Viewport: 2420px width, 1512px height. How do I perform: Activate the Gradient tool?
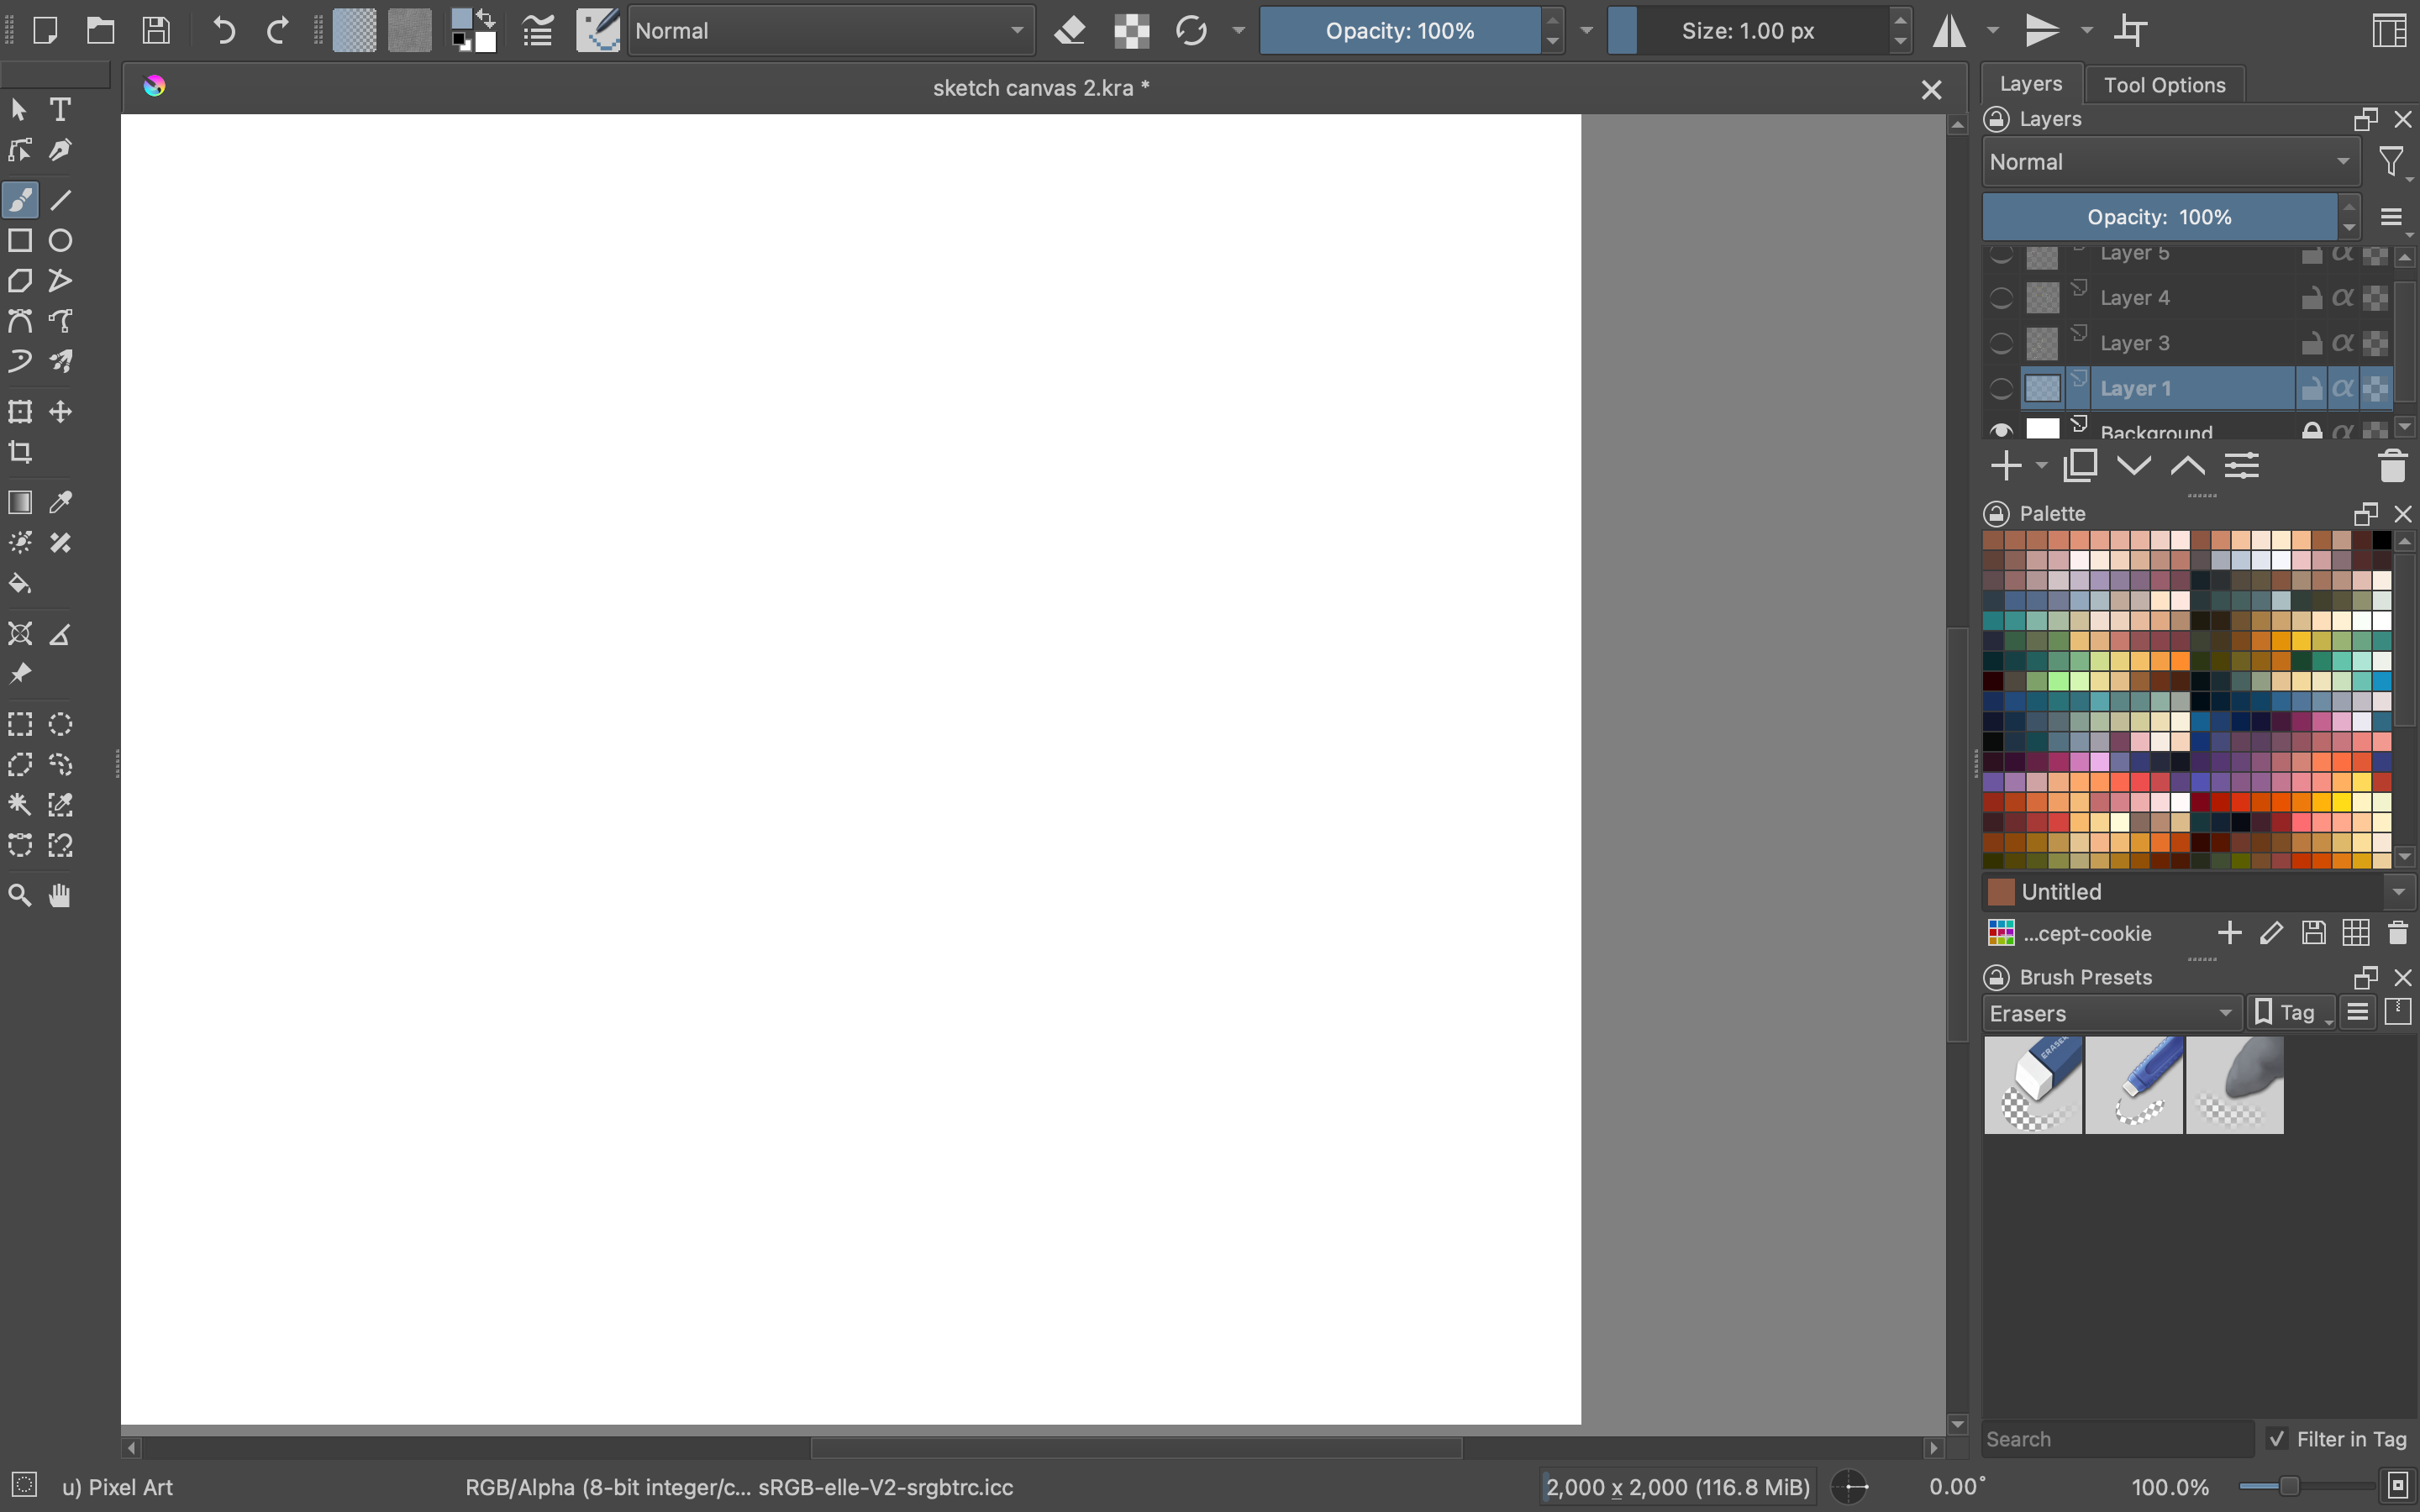(20, 502)
